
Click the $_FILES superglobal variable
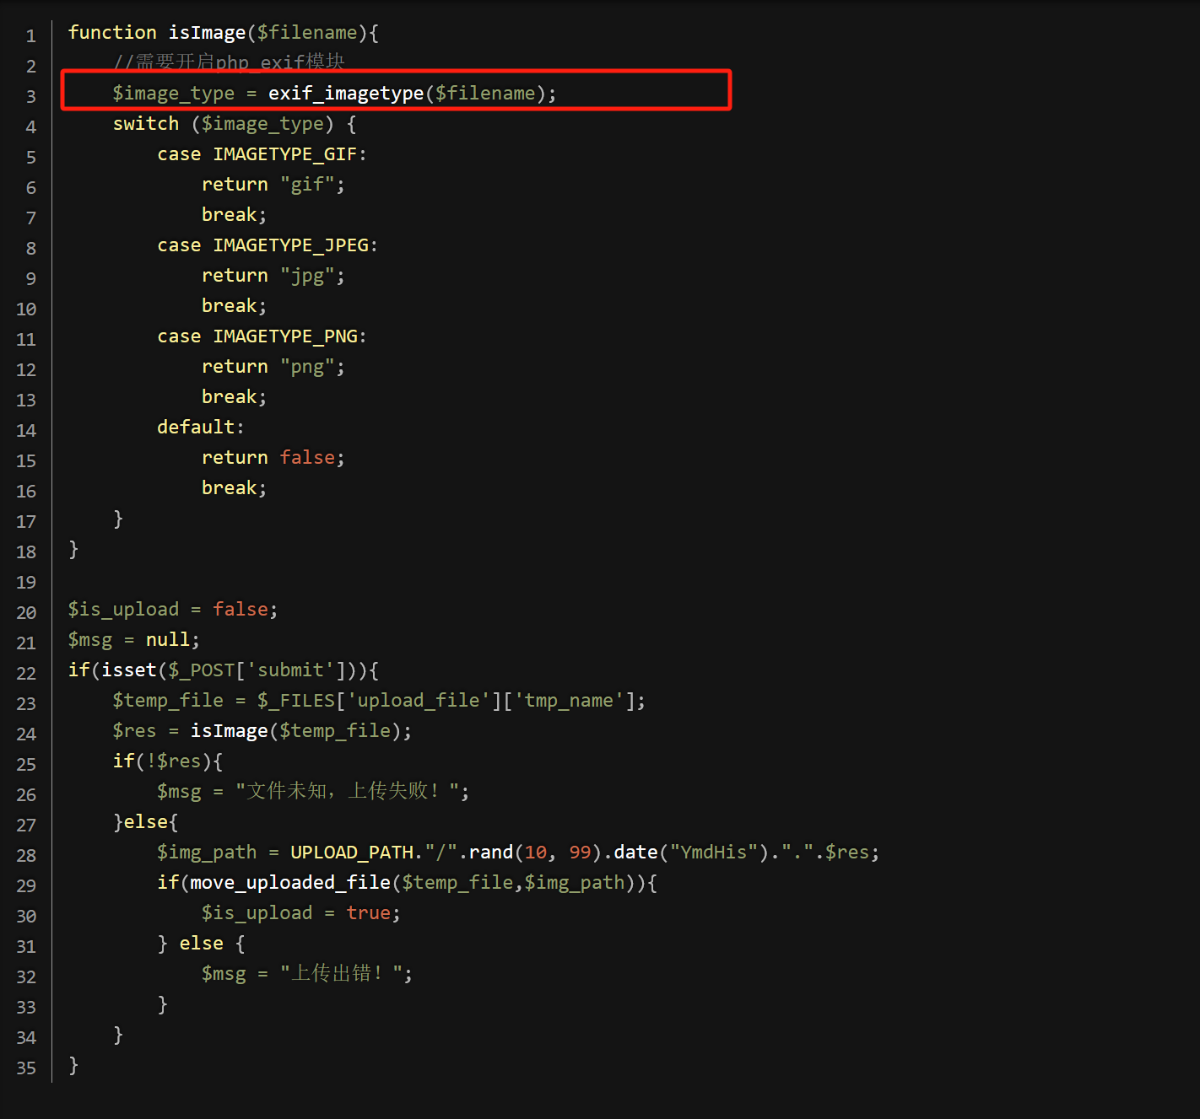point(295,701)
